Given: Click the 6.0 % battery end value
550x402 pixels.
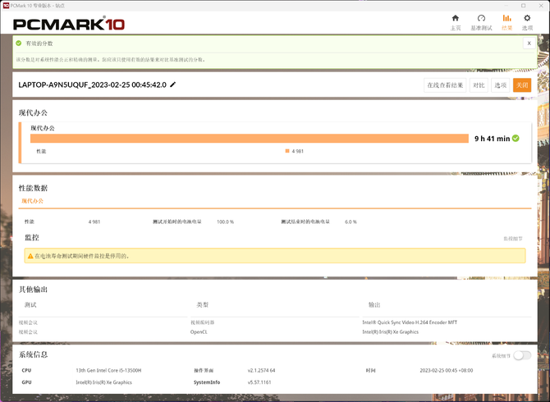Looking at the screenshot, I should 351,222.
